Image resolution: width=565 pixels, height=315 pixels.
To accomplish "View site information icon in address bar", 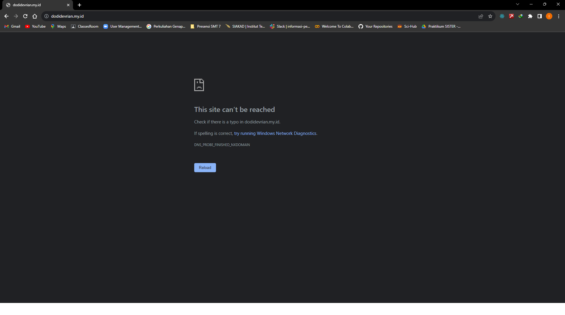I will click(x=46, y=16).
